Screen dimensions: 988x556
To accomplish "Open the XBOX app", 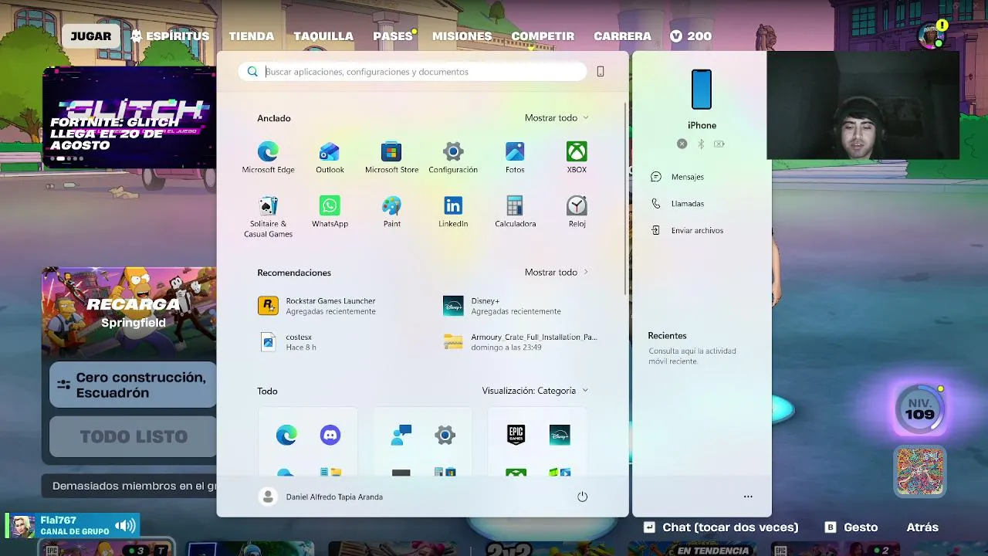I will point(577,158).
